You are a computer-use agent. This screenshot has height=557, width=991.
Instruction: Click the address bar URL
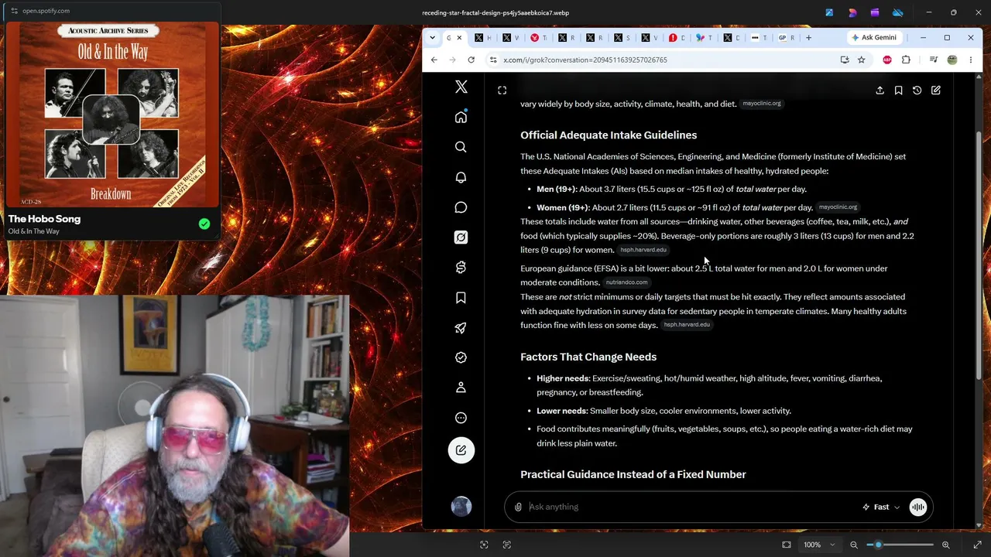585,60
